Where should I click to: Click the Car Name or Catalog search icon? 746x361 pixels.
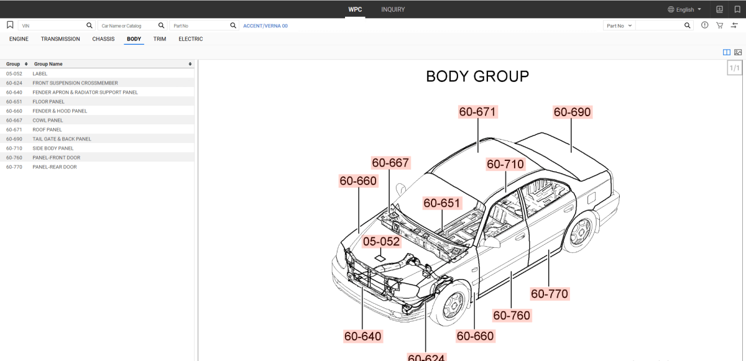pyautogui.click(x=162, y=25)
